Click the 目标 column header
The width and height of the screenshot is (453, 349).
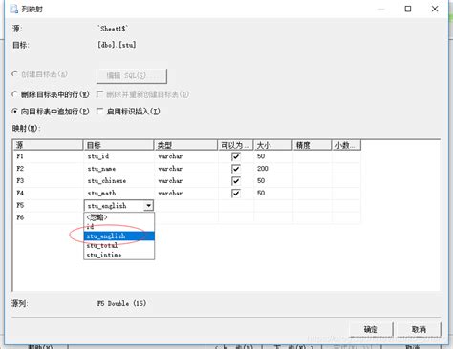(119, 145)
